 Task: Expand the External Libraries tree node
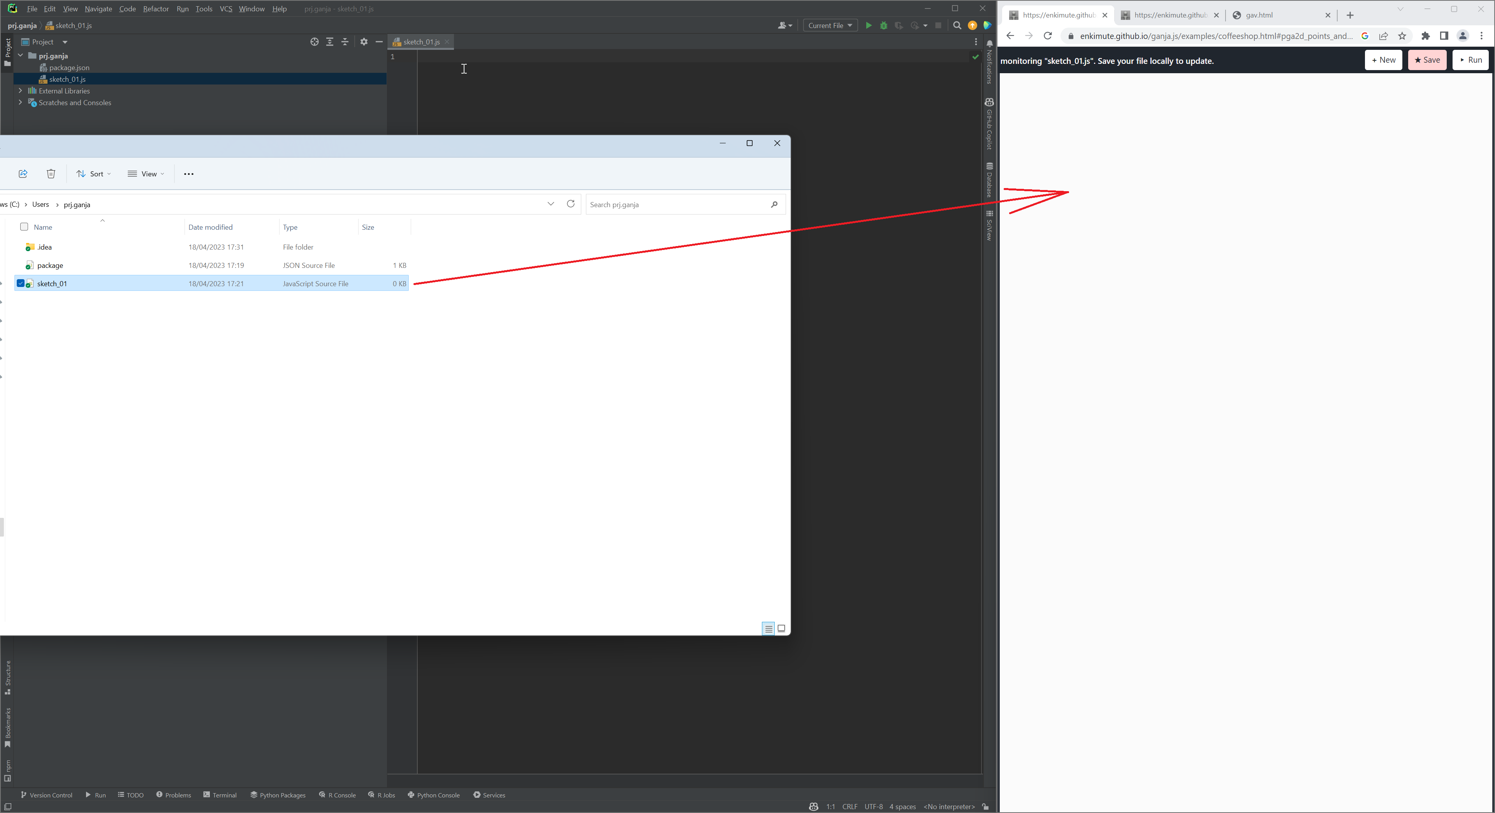pos(20,91)
